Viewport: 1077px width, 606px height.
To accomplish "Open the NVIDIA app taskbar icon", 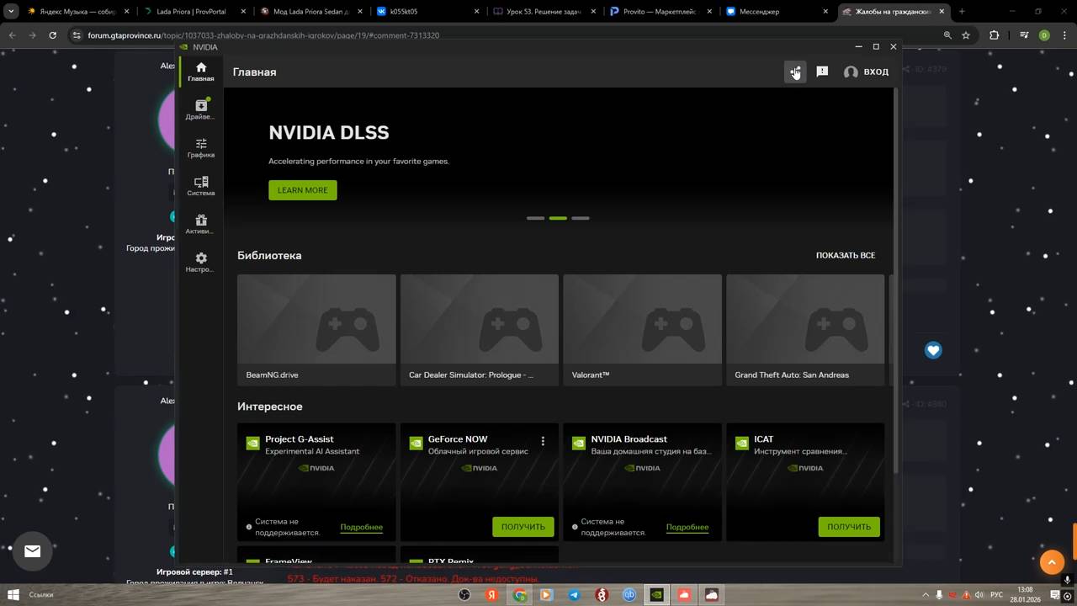I will 656,595.
